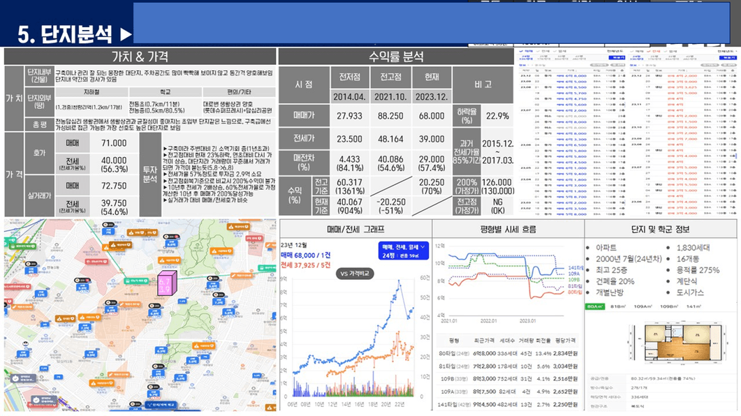Click the red 전세 37,925 / 5건 summary
The width and height of the screenshot is (741, 416).
point(305,265)
